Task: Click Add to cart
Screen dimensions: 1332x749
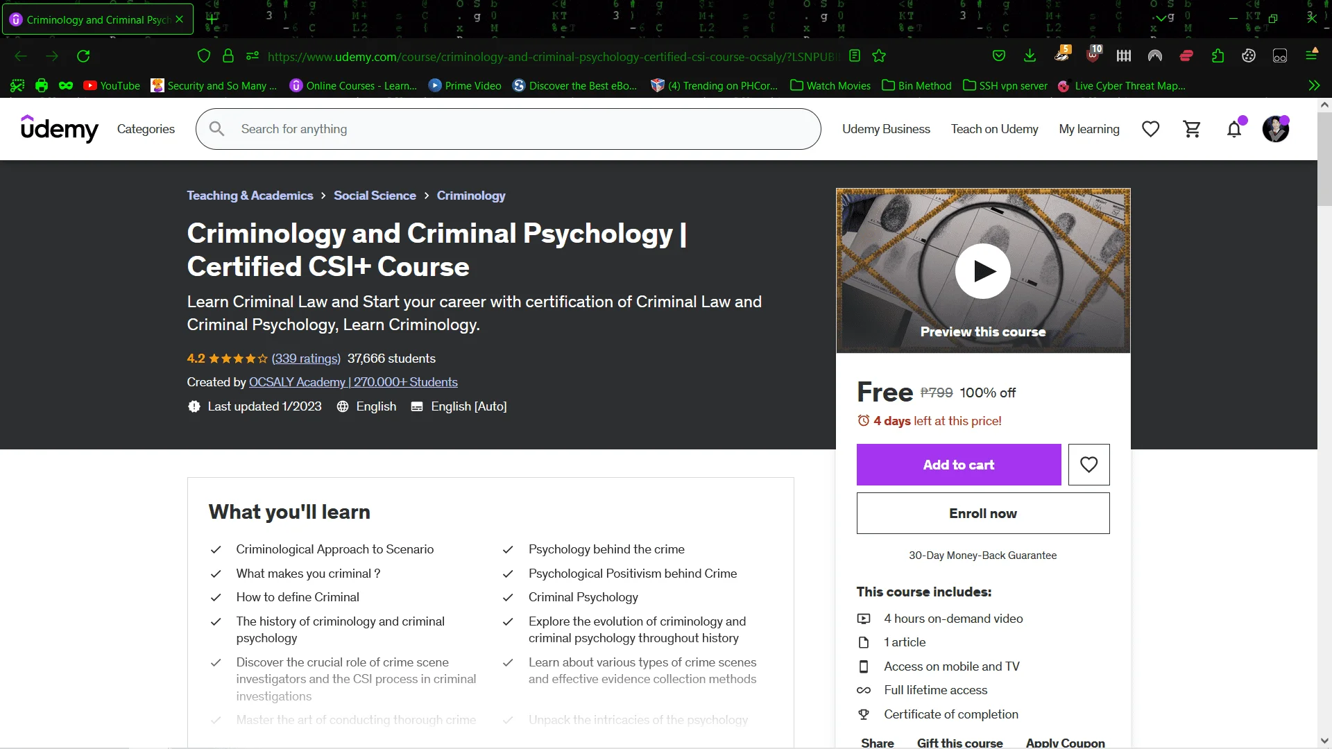Action: pos(959,465)
